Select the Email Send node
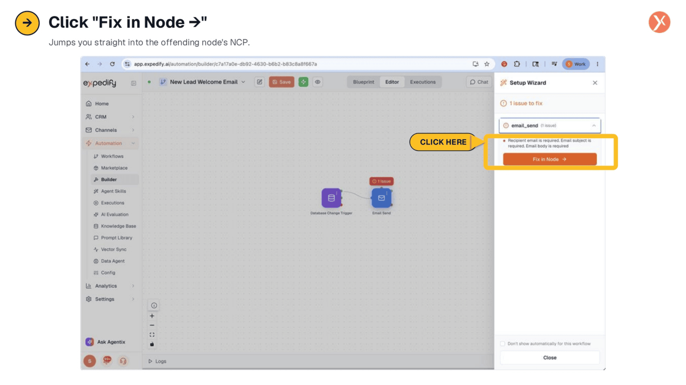The image size is (686, 385). [381, 198]
